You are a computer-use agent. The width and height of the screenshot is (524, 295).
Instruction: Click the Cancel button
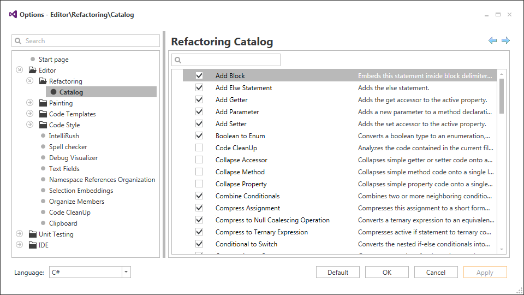click(x=436, y=272)
